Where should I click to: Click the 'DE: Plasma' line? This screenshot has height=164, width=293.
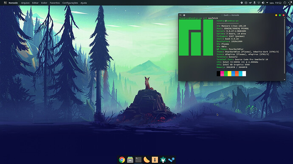tap(223, 44)
